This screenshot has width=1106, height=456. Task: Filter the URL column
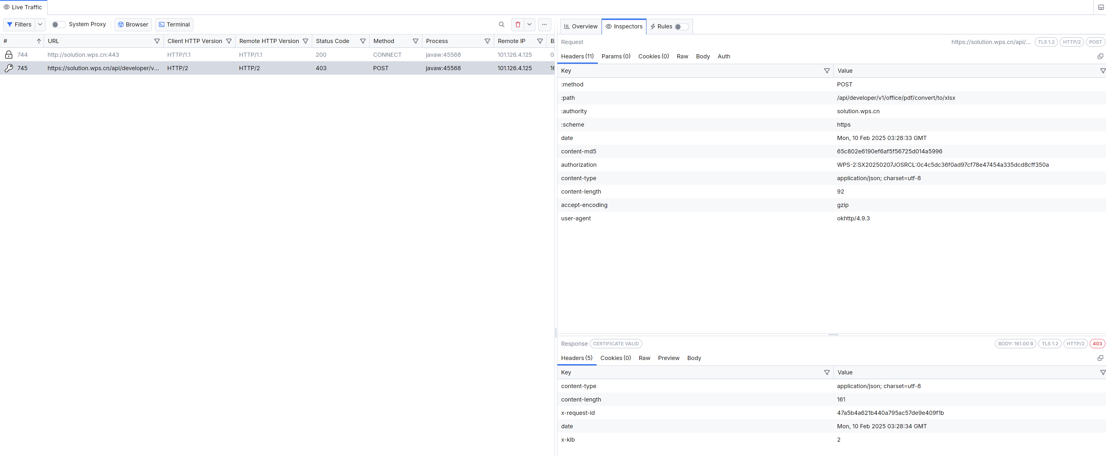pos(157,41)
